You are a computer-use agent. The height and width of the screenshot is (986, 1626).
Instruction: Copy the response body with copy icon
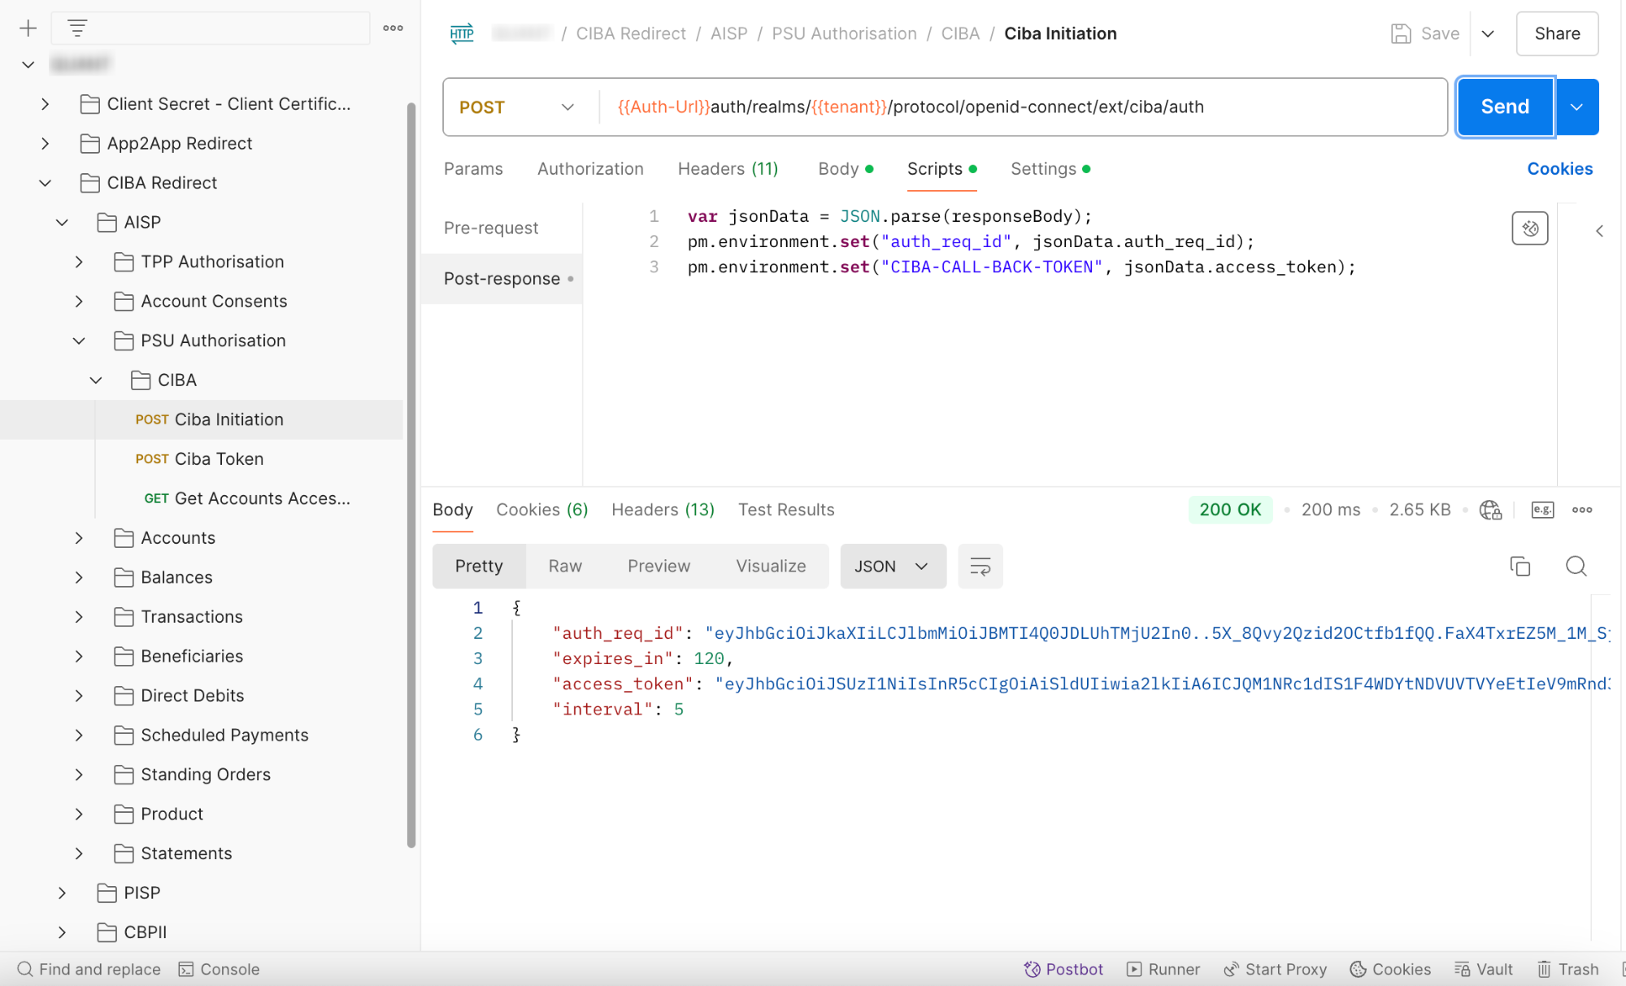(1520, 566)
